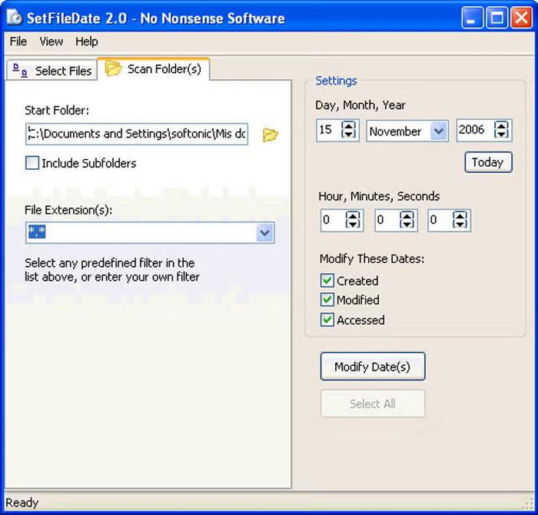This screenshot has width=538, height=515.
Task: Uncheck the Accessed date checkbox
Action: (x=327, y=320)
